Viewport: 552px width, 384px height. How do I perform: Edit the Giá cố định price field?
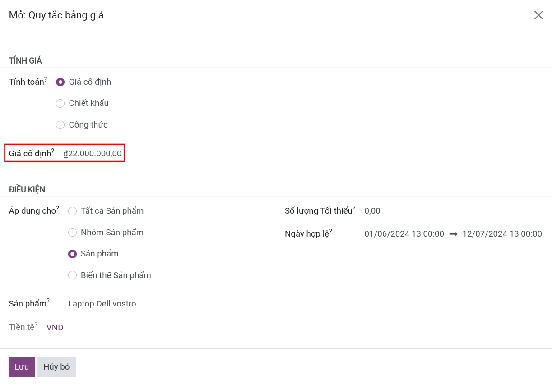(93, 154)
